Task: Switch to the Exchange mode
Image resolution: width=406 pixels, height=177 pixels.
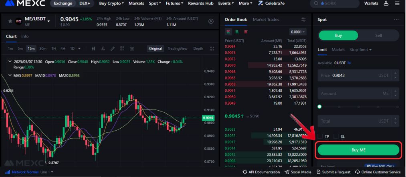Action: (63, 3)
